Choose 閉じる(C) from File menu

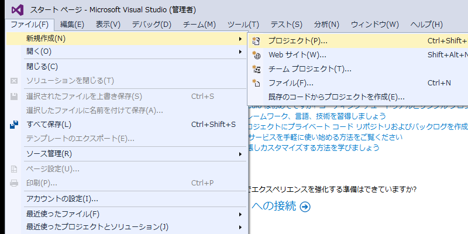tap(126, 67)
